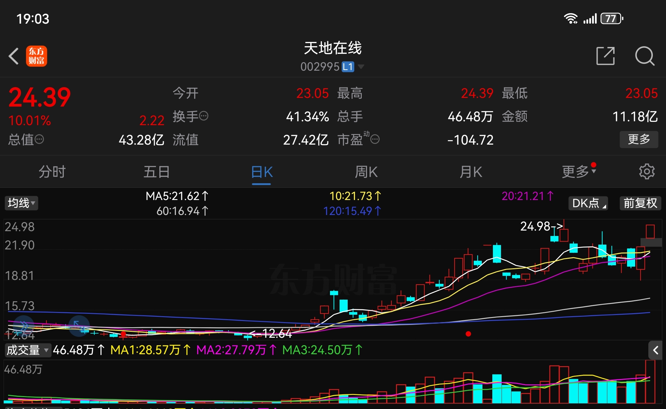Tap info icon next to 总值
Screen dimensions: 666x409
(39, 139)
